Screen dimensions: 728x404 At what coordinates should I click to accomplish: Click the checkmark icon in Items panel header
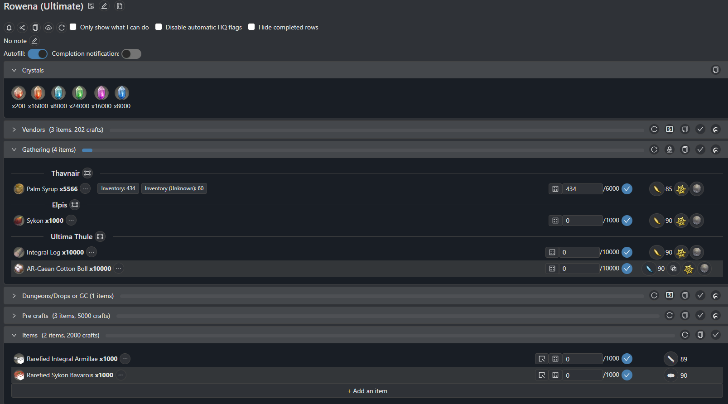tap(716, 335)
